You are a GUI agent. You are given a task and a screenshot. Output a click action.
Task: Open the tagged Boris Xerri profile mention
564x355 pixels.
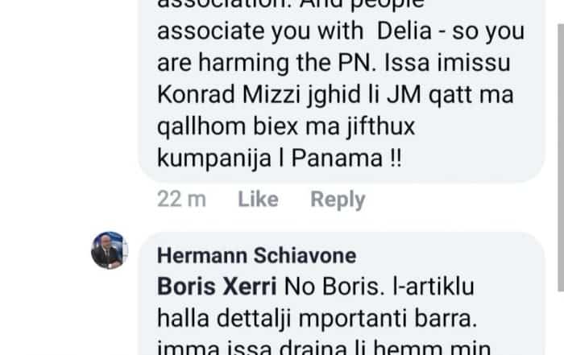[217, 287]
